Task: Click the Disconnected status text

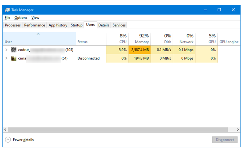Action: [89, 58]
